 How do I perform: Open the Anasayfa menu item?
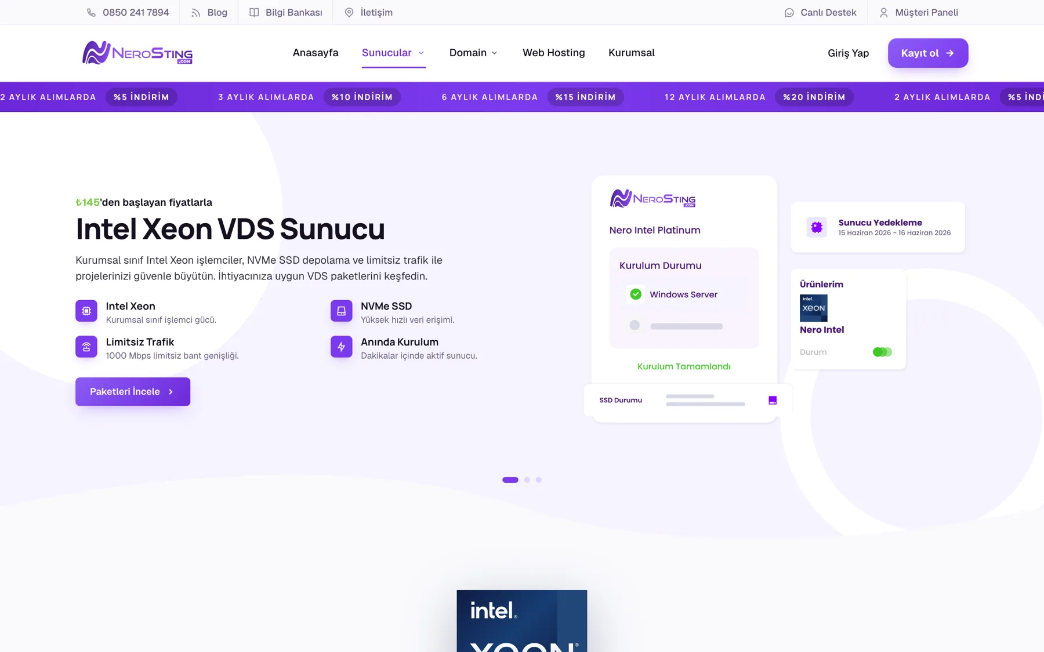(316, 53)
